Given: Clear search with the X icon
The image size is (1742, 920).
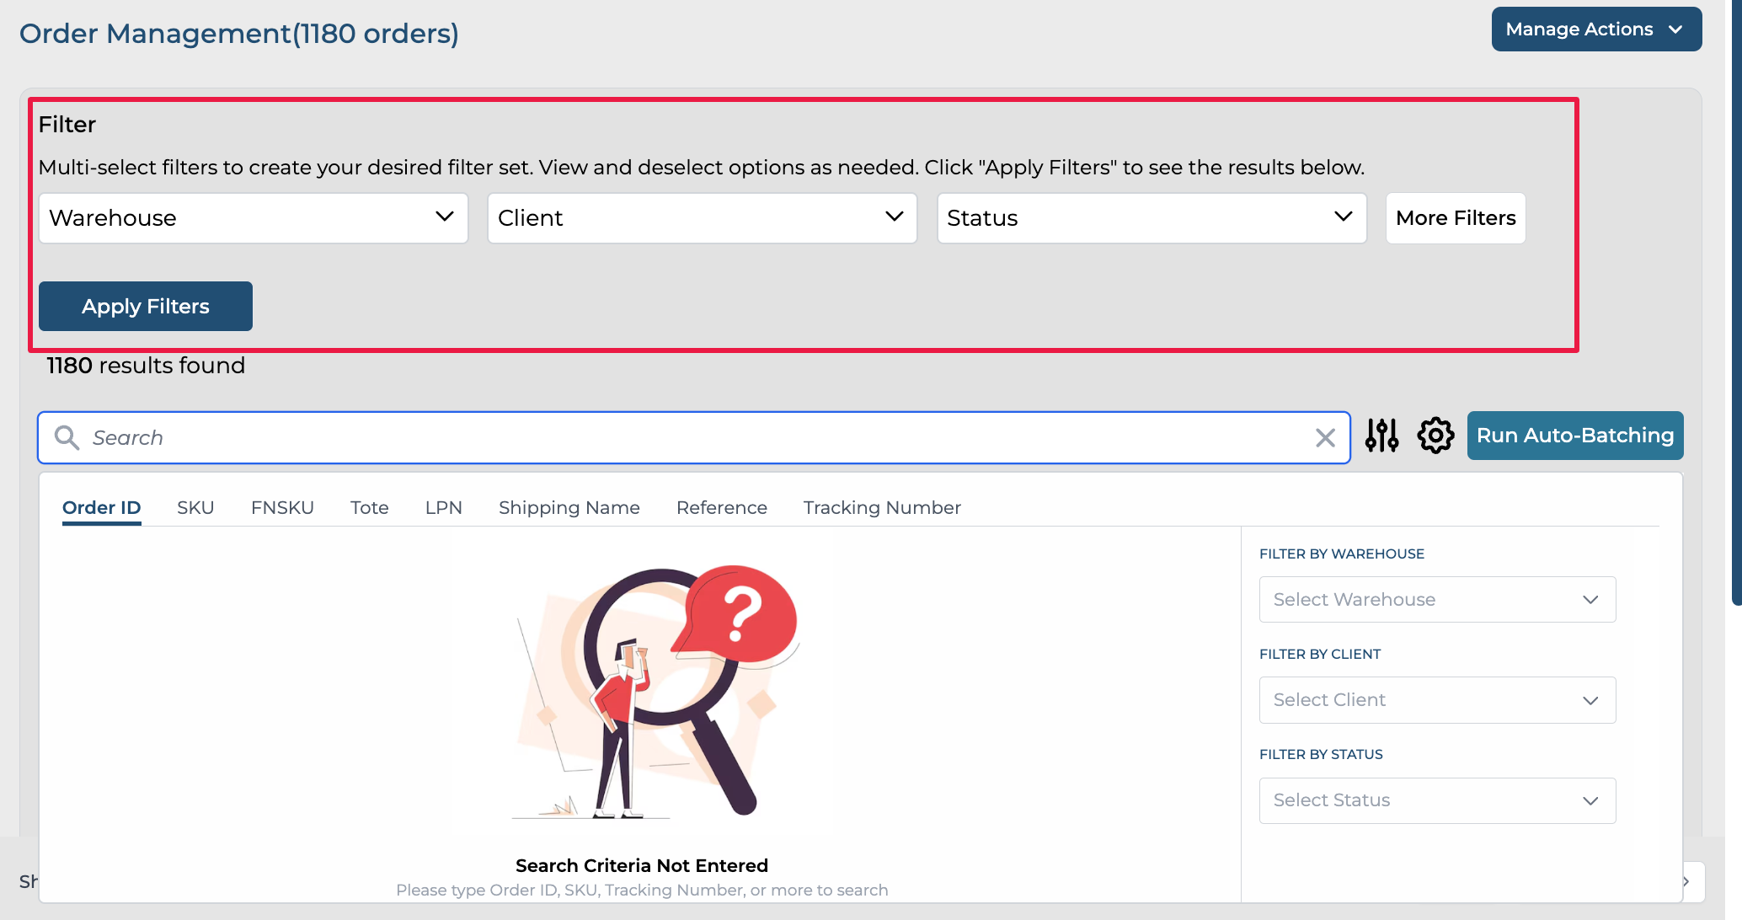Looking at the screenshot, I should (x=1325, y=437).
